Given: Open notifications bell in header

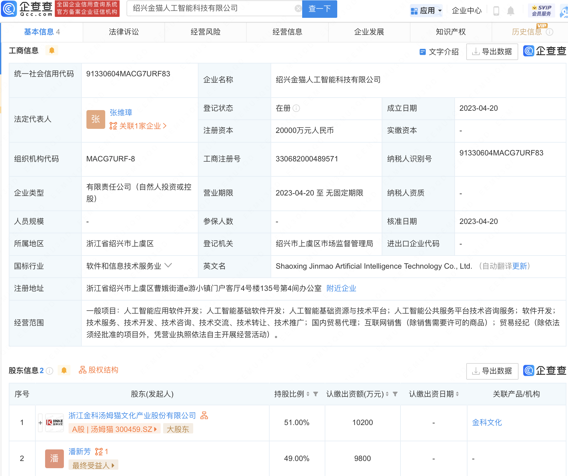Looking at the screenshot, I should pyautogui.click(x=511, y=11).
